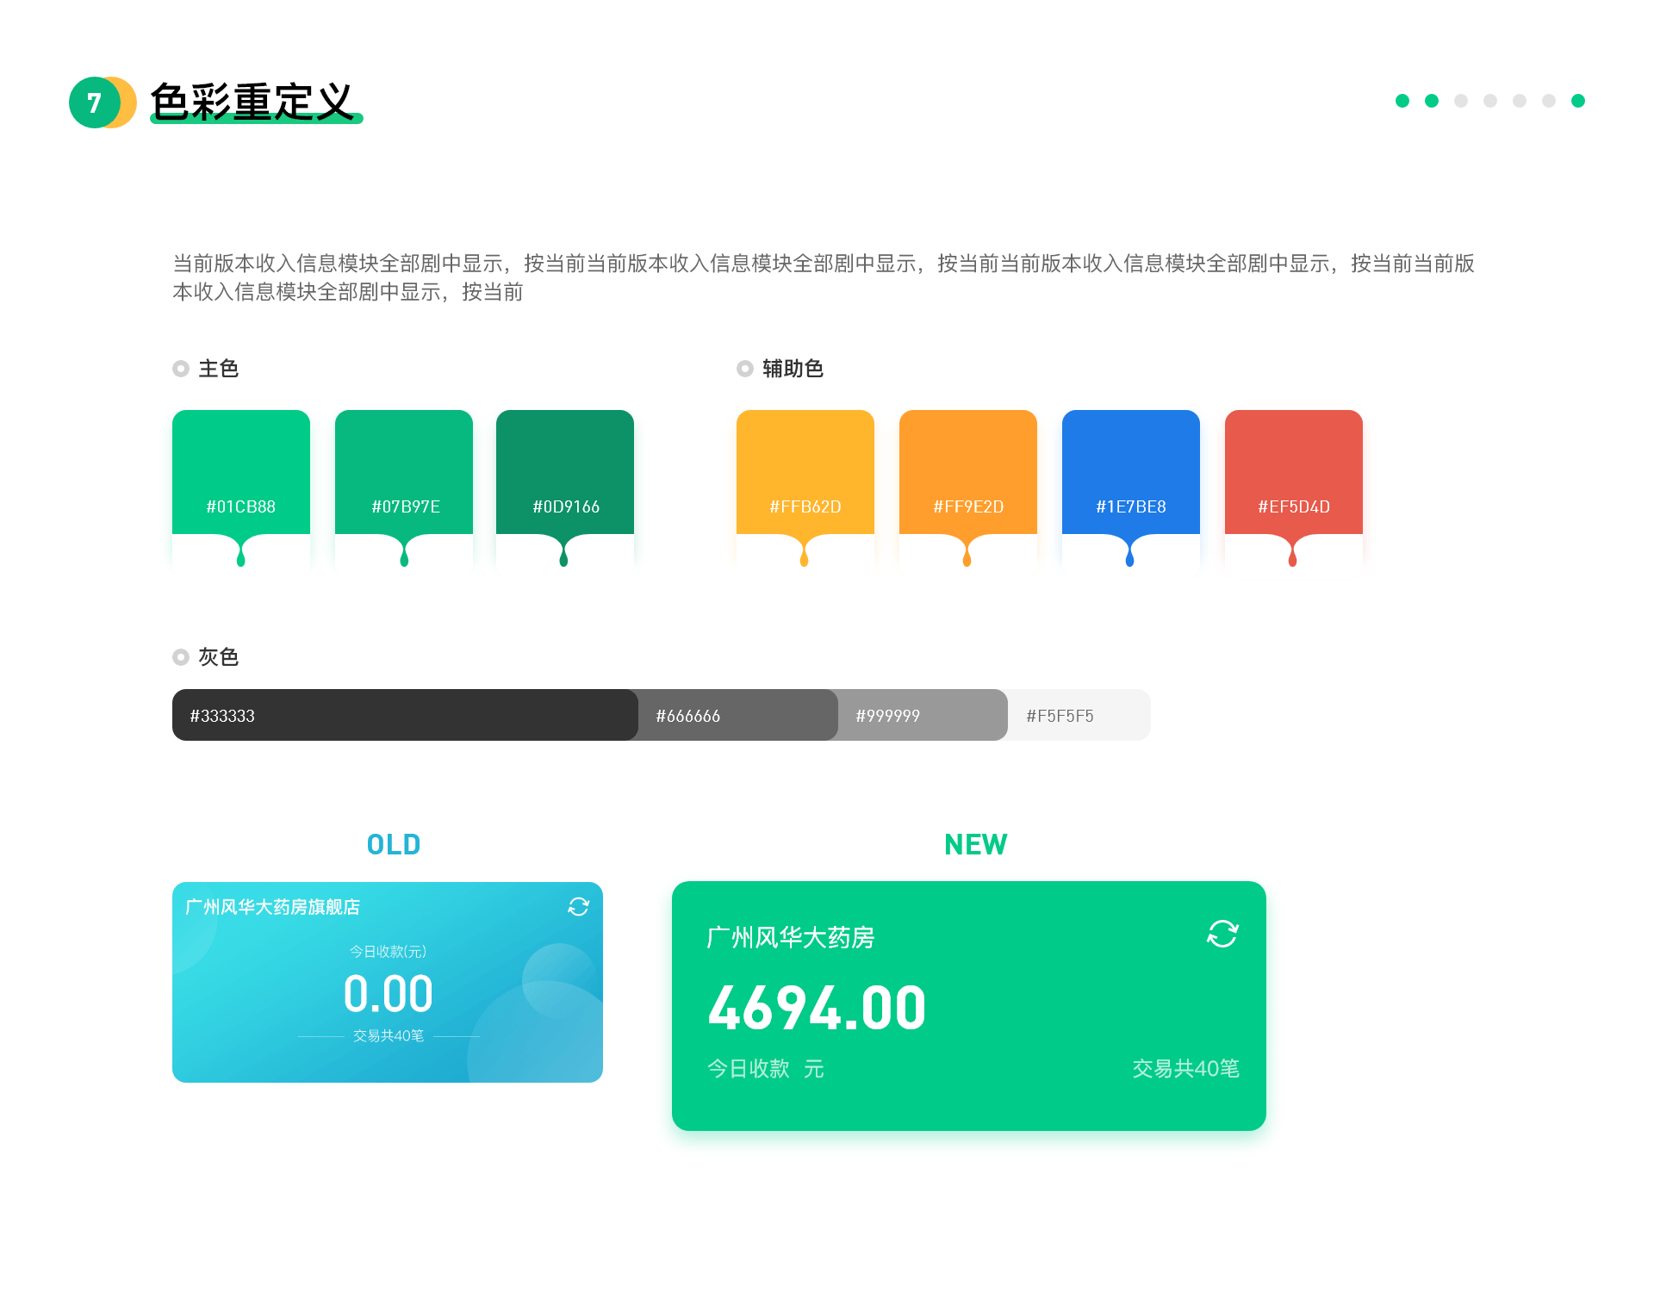Screen dimensions: 1654x1292
Task: Click 今日收款(元) on the OLD card
Action: tap(388, 951)
